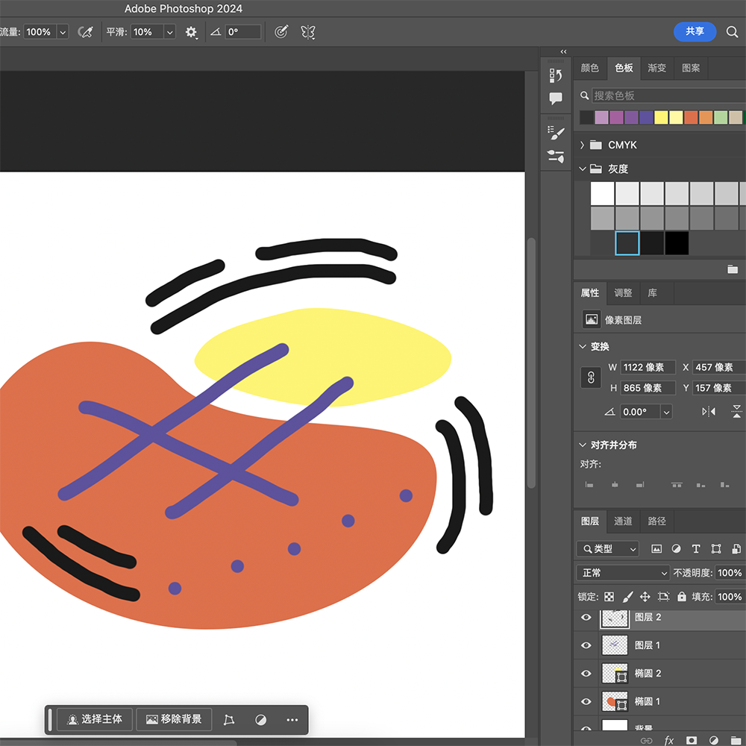Click the 搜索色板 search field

(668, 95)
